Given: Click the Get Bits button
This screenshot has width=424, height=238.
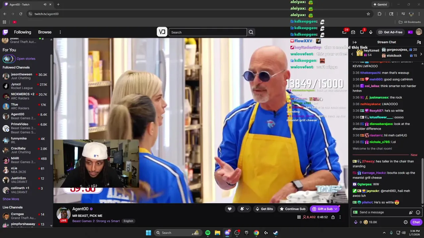Looking at the screenshot, I should pos(264,209).
